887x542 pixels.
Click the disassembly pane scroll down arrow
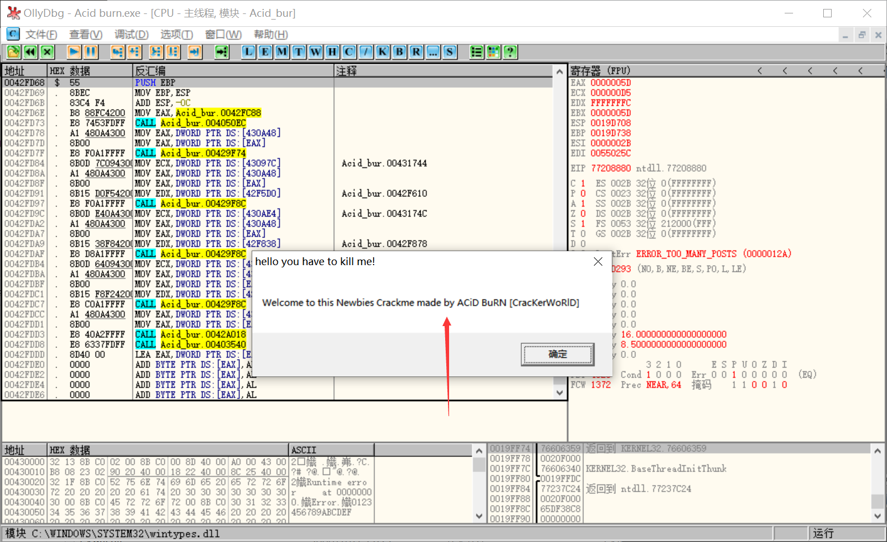pos(559,393)
